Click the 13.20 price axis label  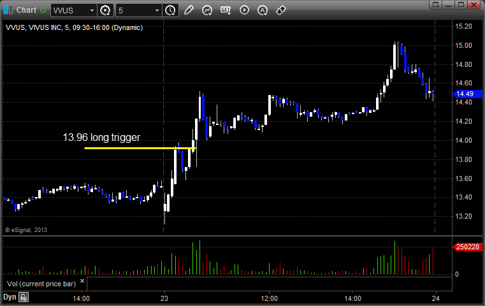pyautogui.click(x=464, y=216)
